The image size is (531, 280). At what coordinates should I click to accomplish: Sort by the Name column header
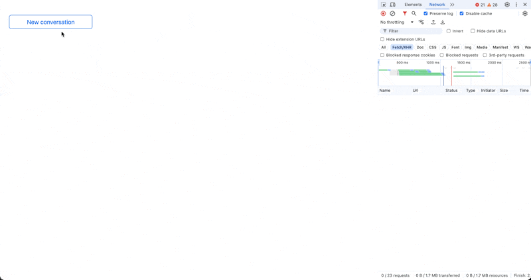(385, 91)
